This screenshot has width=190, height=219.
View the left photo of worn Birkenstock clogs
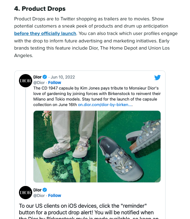click(x=65, y=147)
